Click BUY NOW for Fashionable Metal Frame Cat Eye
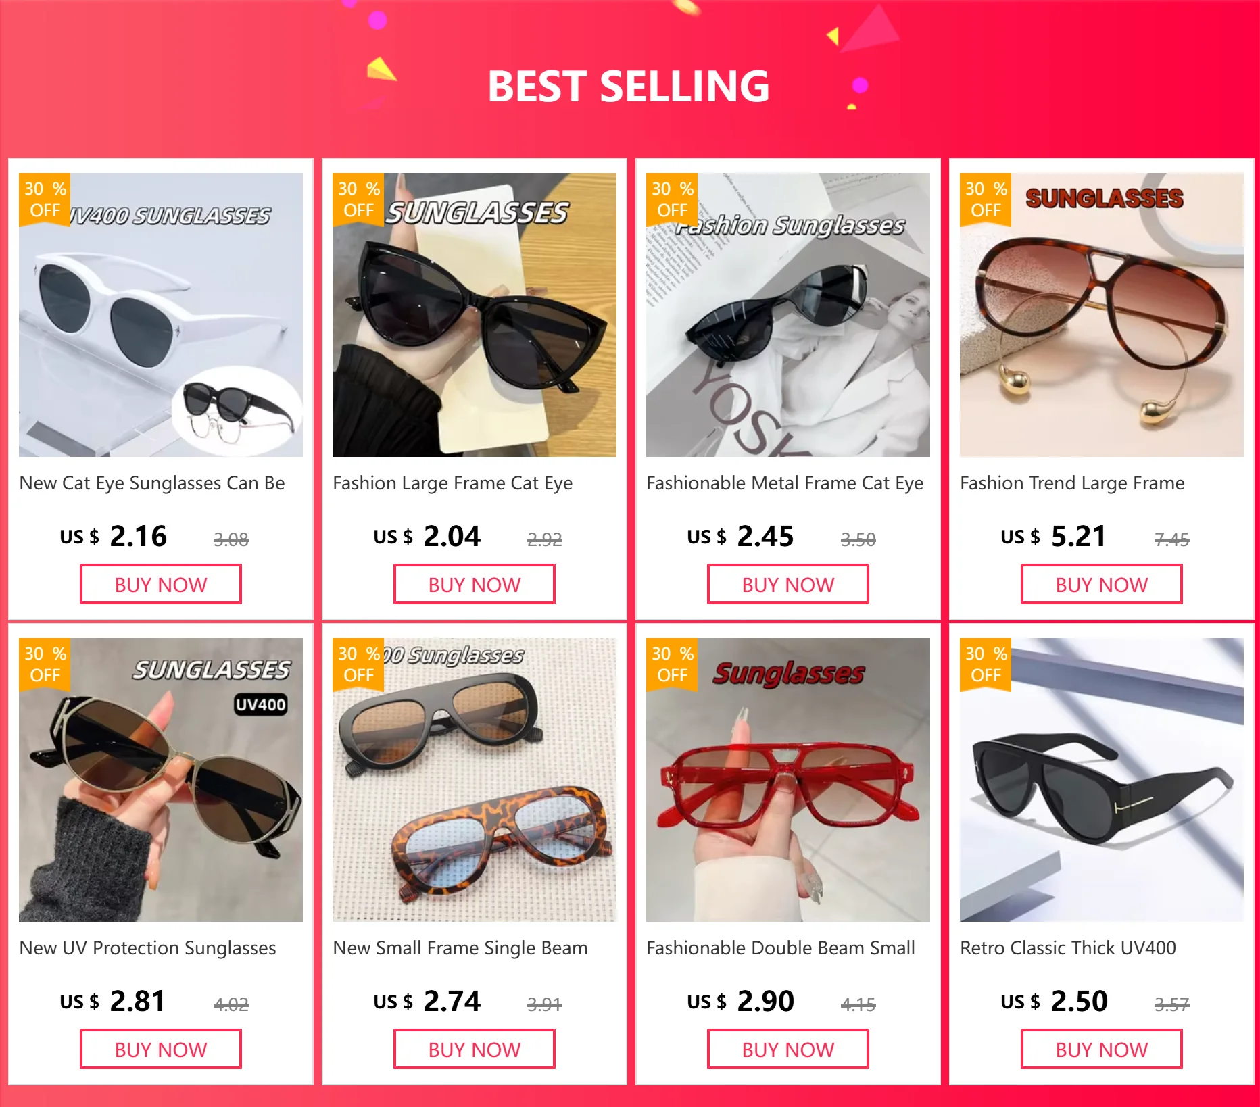 [x=788, y=585]
